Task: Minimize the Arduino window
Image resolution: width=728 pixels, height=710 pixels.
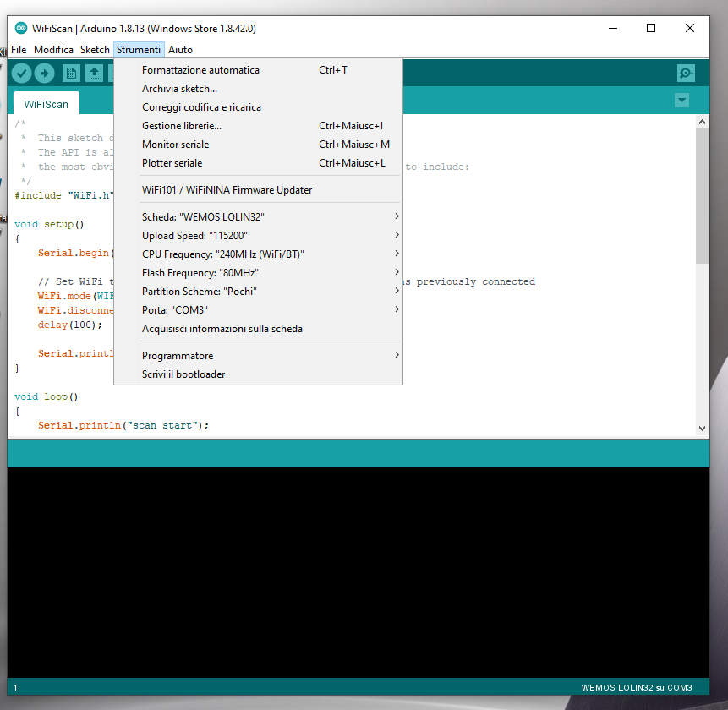Action: point(613,28)
